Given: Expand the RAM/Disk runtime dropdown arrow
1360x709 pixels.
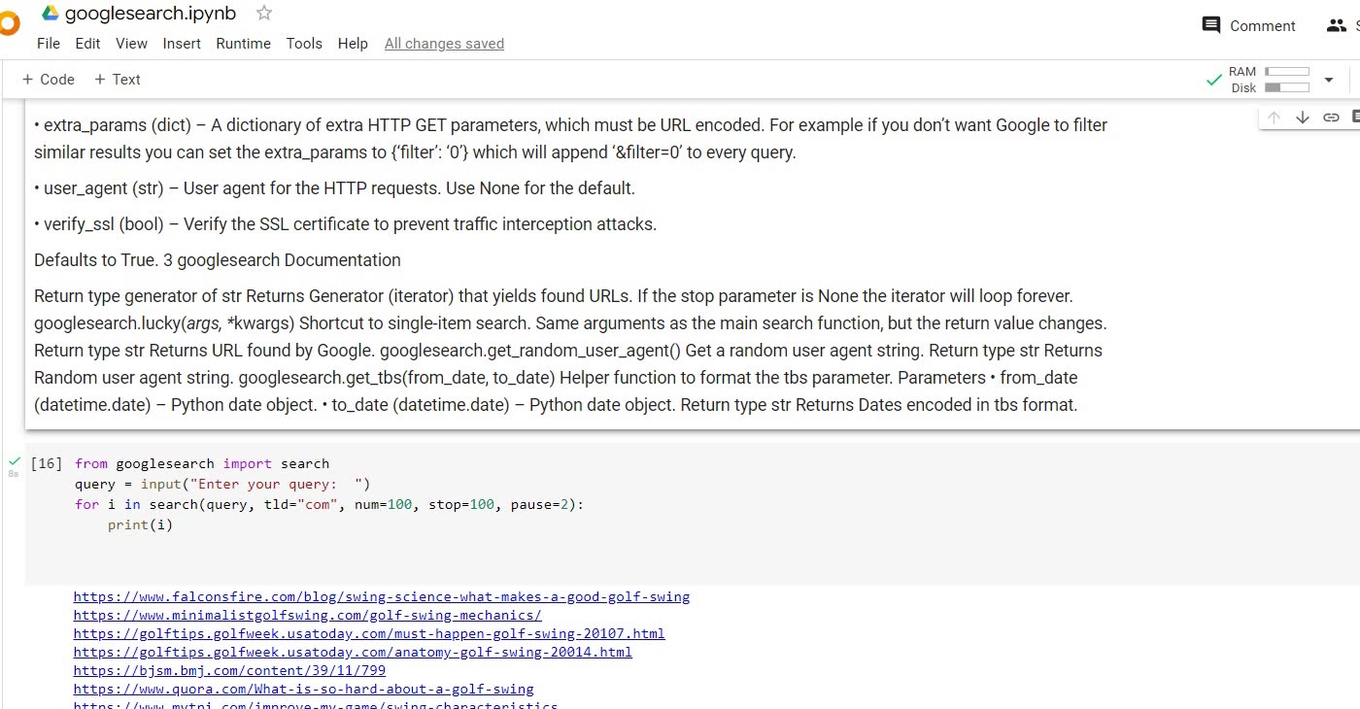Looking at the screenshot, I should pyautogui.click(x=1328, y=80).
